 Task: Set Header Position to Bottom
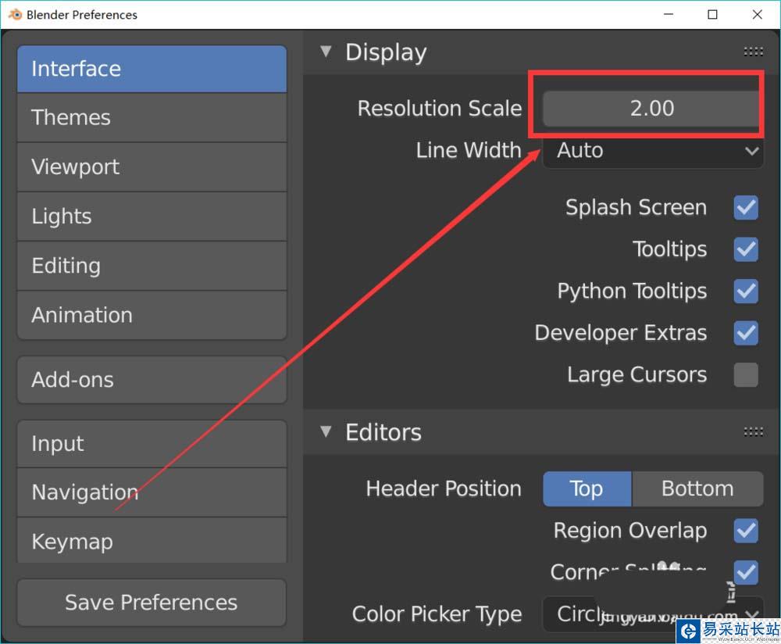(697, 489)
